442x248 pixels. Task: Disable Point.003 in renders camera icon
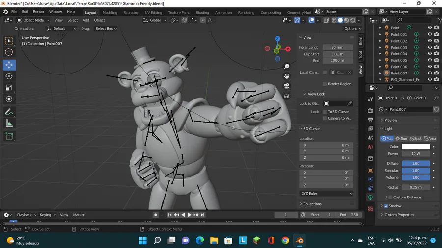(437, 47)
